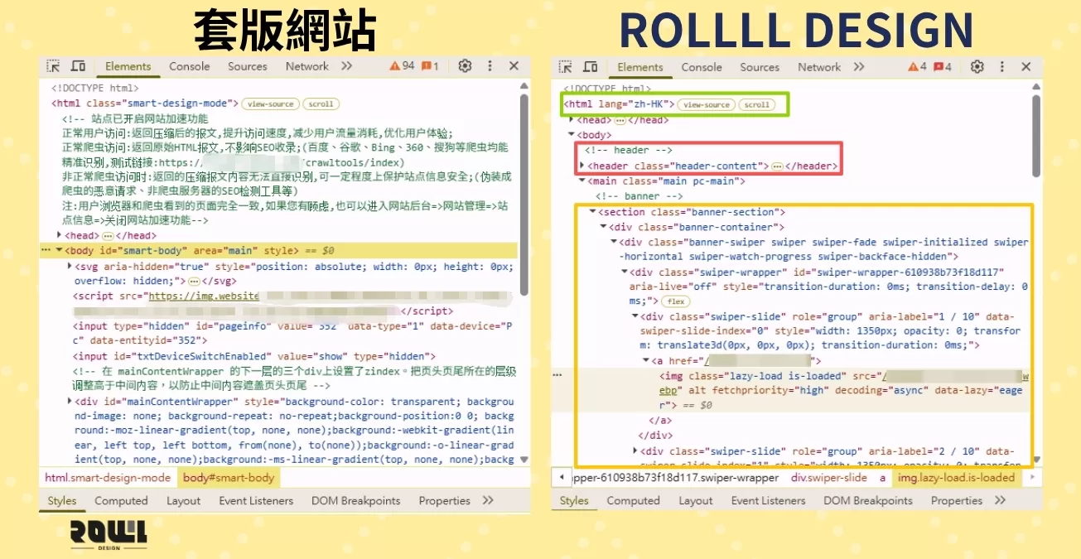Click warning count 4 in right DevTools
Viewport: 1081px width, 559px height.
pos(917,67)
